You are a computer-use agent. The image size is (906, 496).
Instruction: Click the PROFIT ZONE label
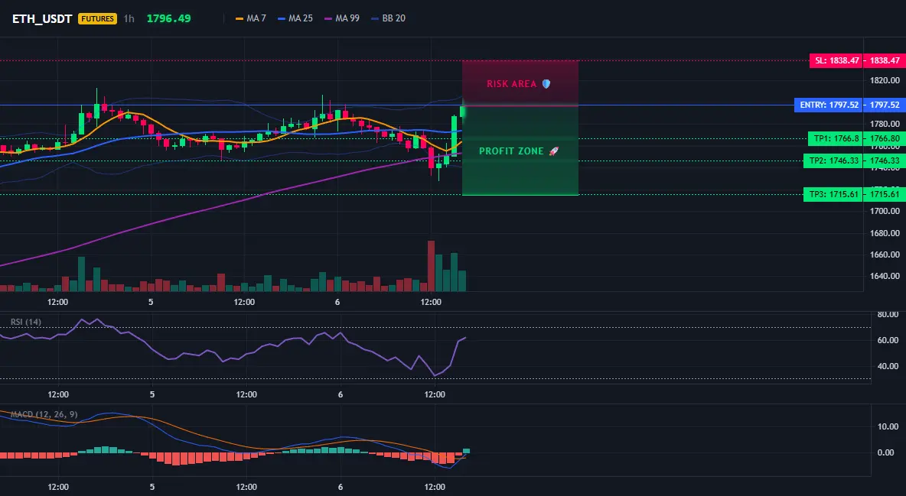[511, 151]
